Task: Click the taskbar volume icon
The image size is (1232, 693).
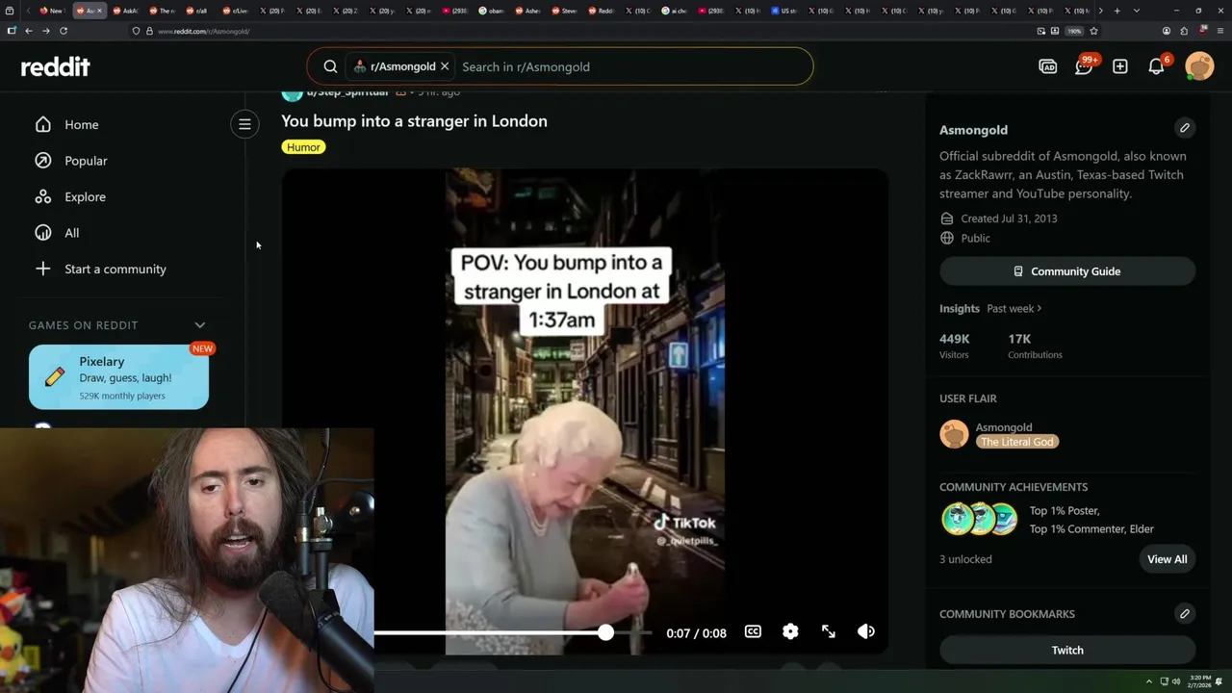Action: [1175, 681]
